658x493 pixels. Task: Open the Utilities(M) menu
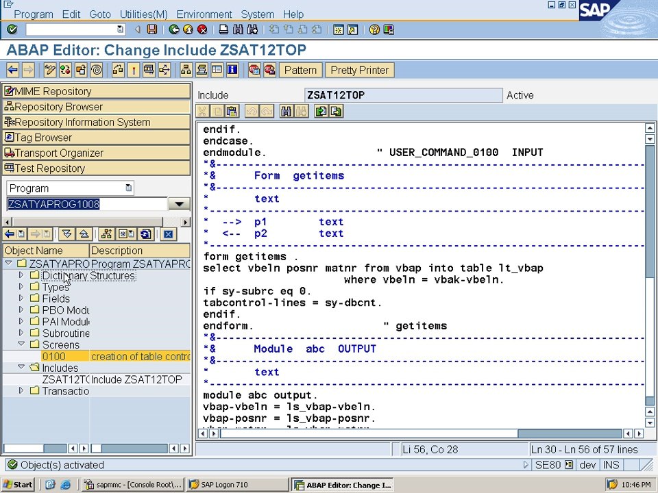pos(143,14)
